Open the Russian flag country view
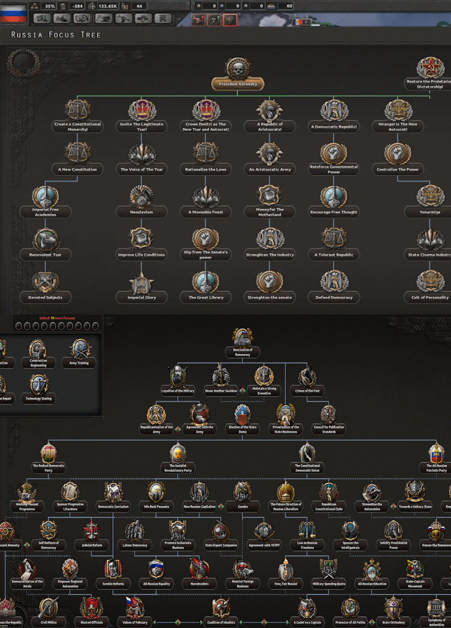 13,13
